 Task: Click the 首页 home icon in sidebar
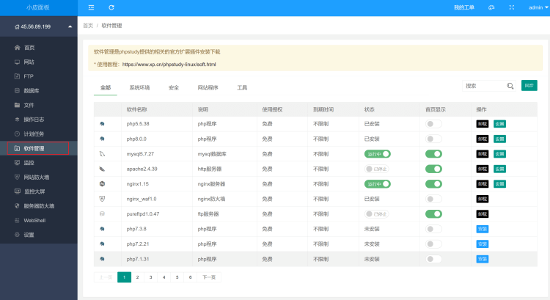pos(17,48)
